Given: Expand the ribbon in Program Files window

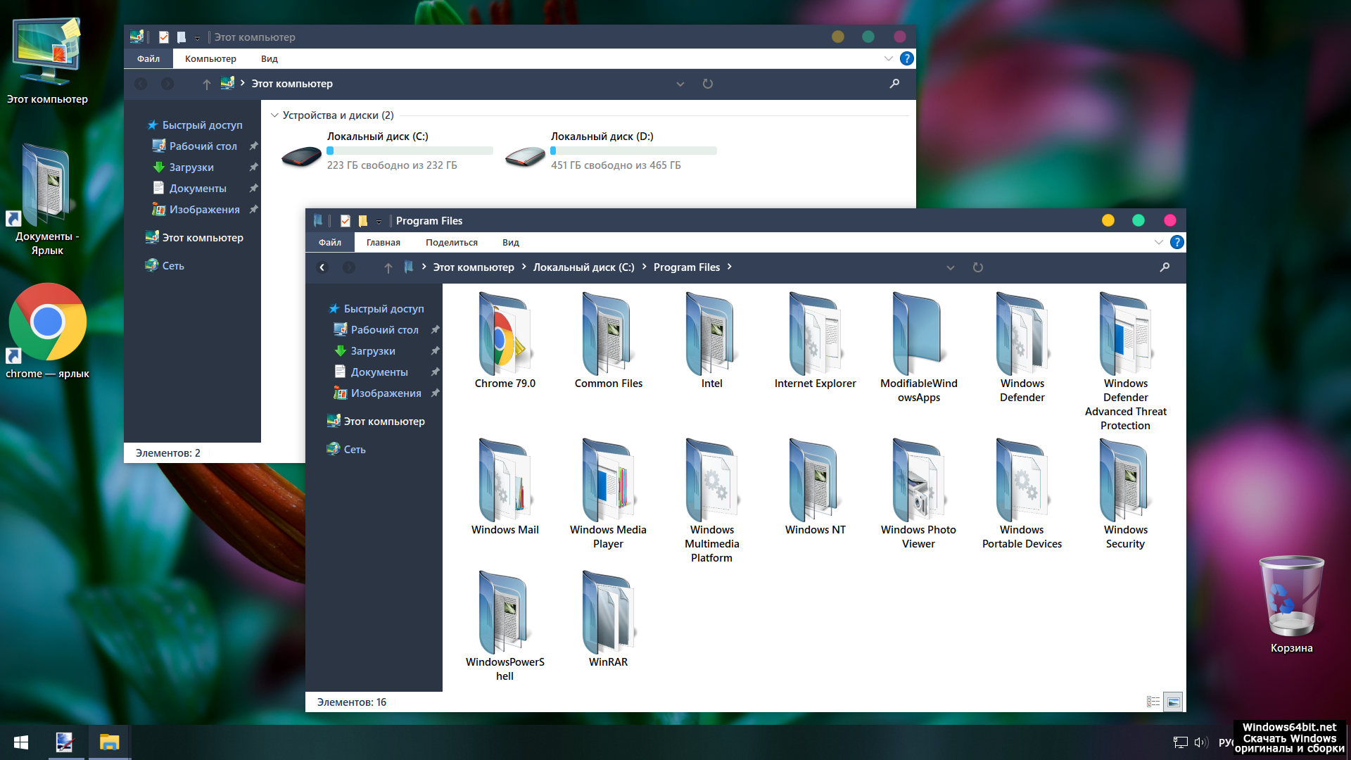Looking at the screenshot, I should click(x=1158, y=242).
